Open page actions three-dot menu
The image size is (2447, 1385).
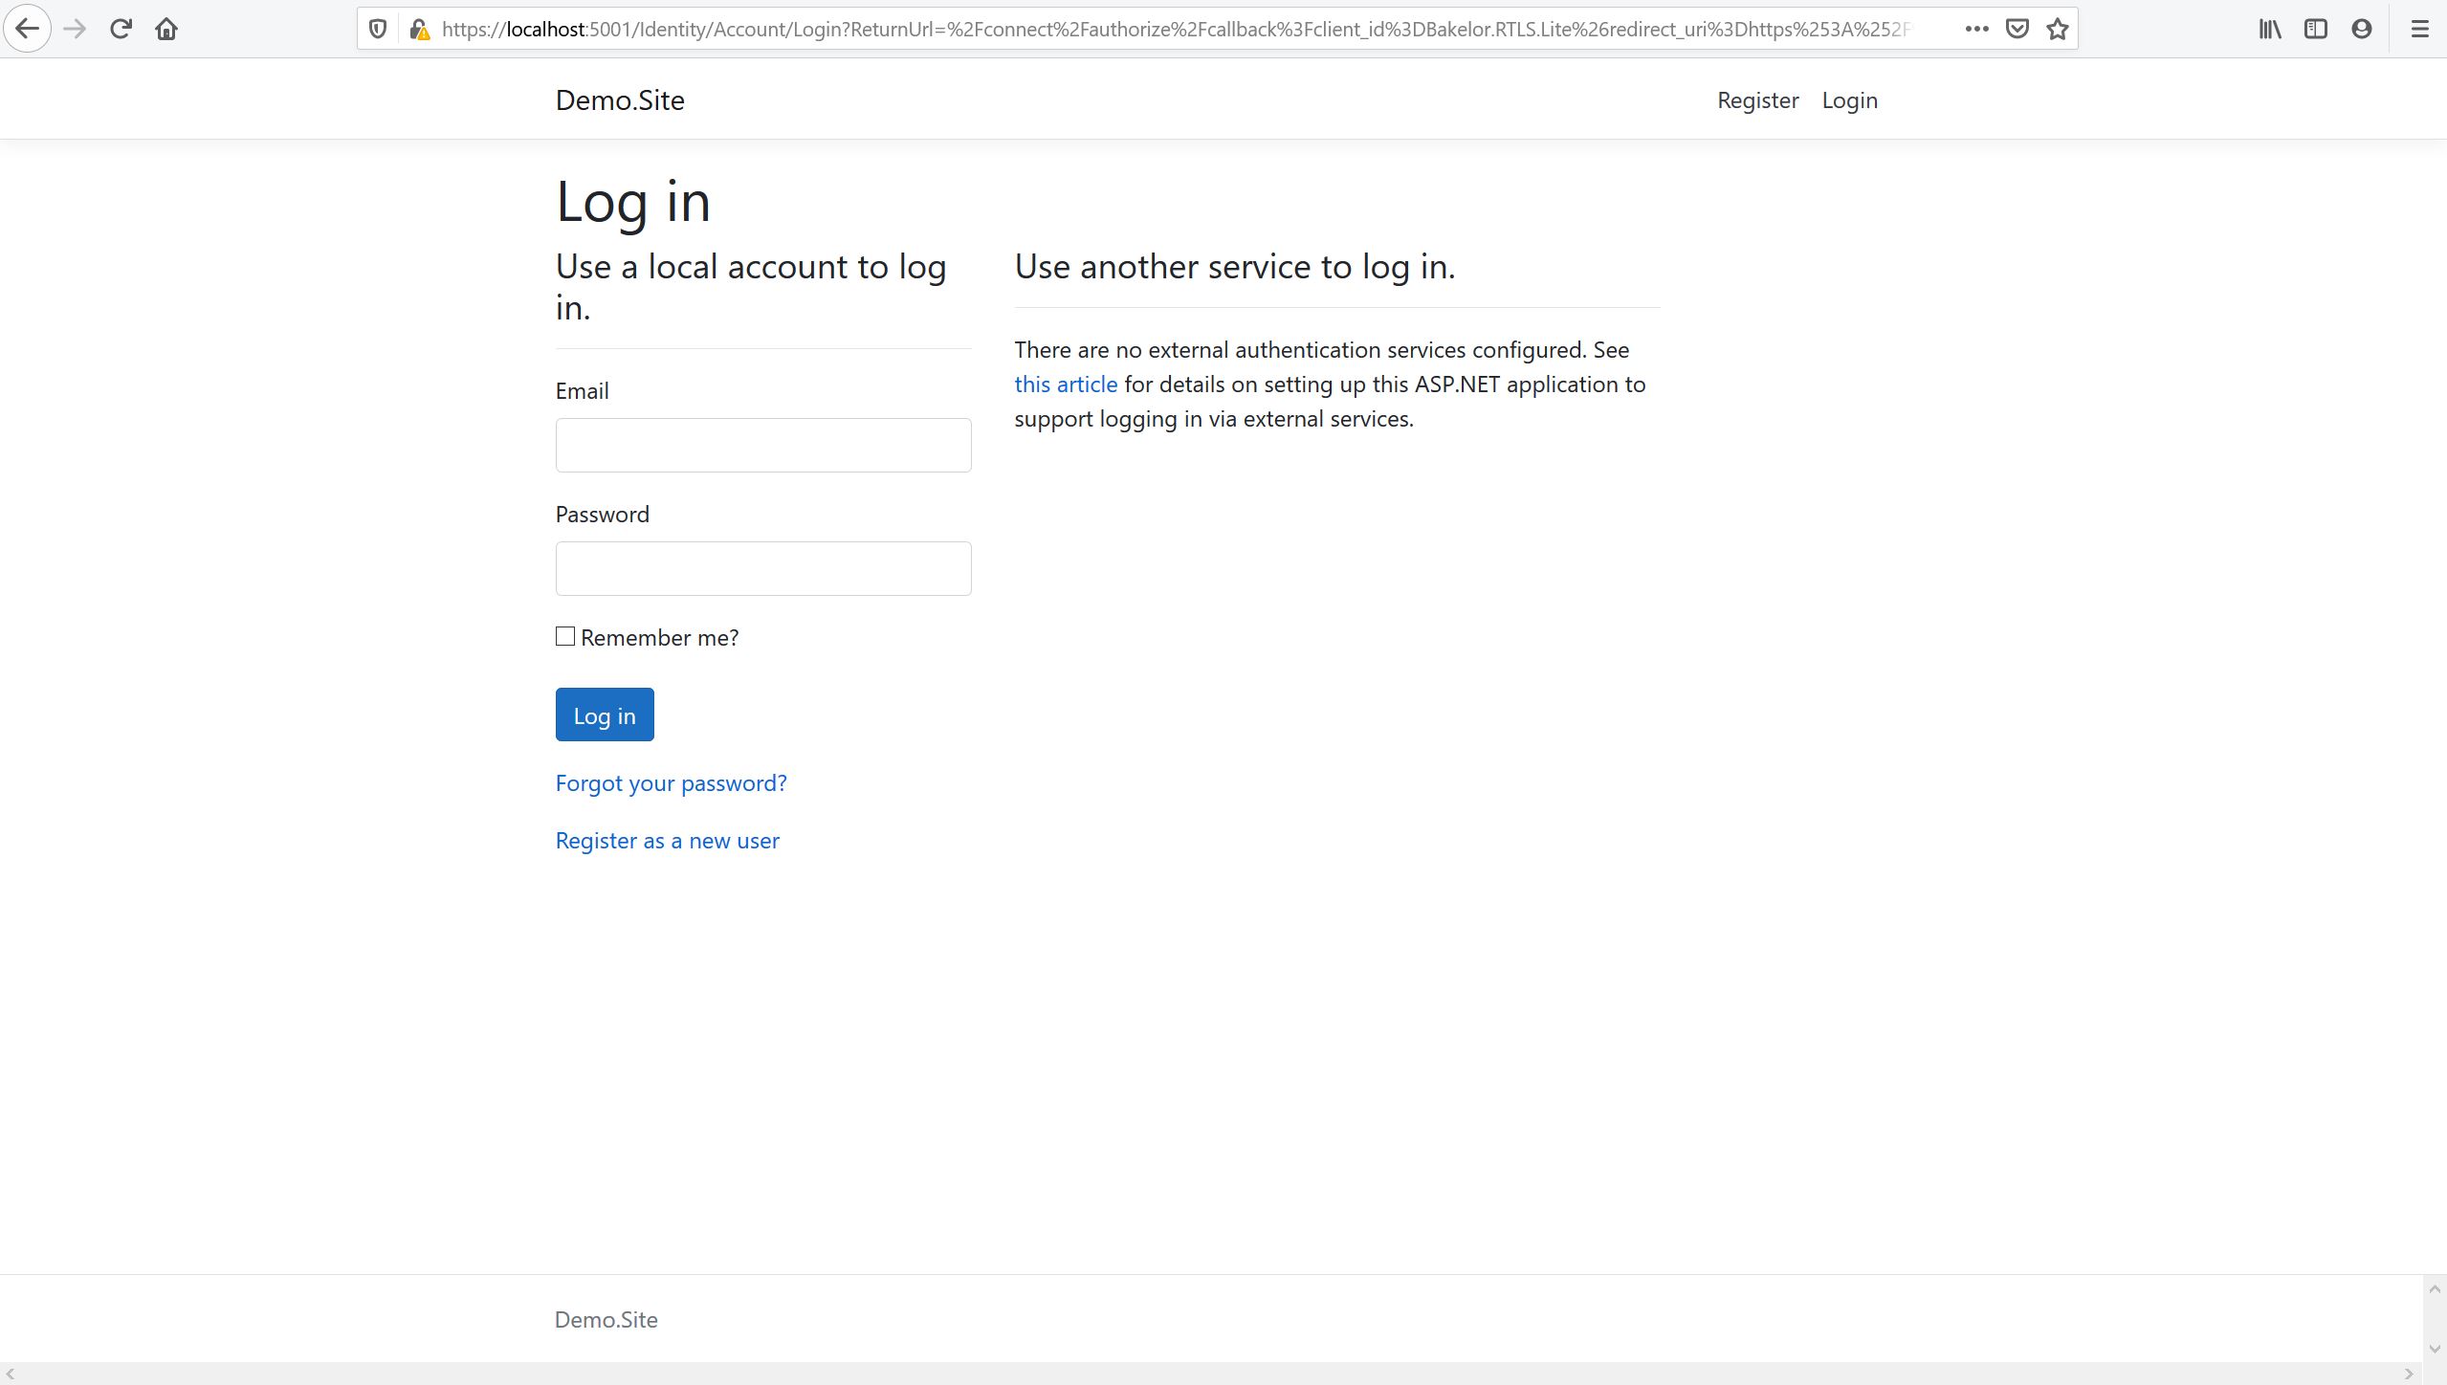(1976, 29)
